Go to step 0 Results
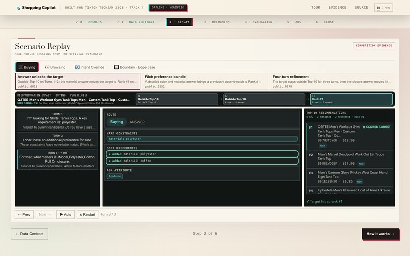Screen dimensions: 410x256 [x=89, y=22]
